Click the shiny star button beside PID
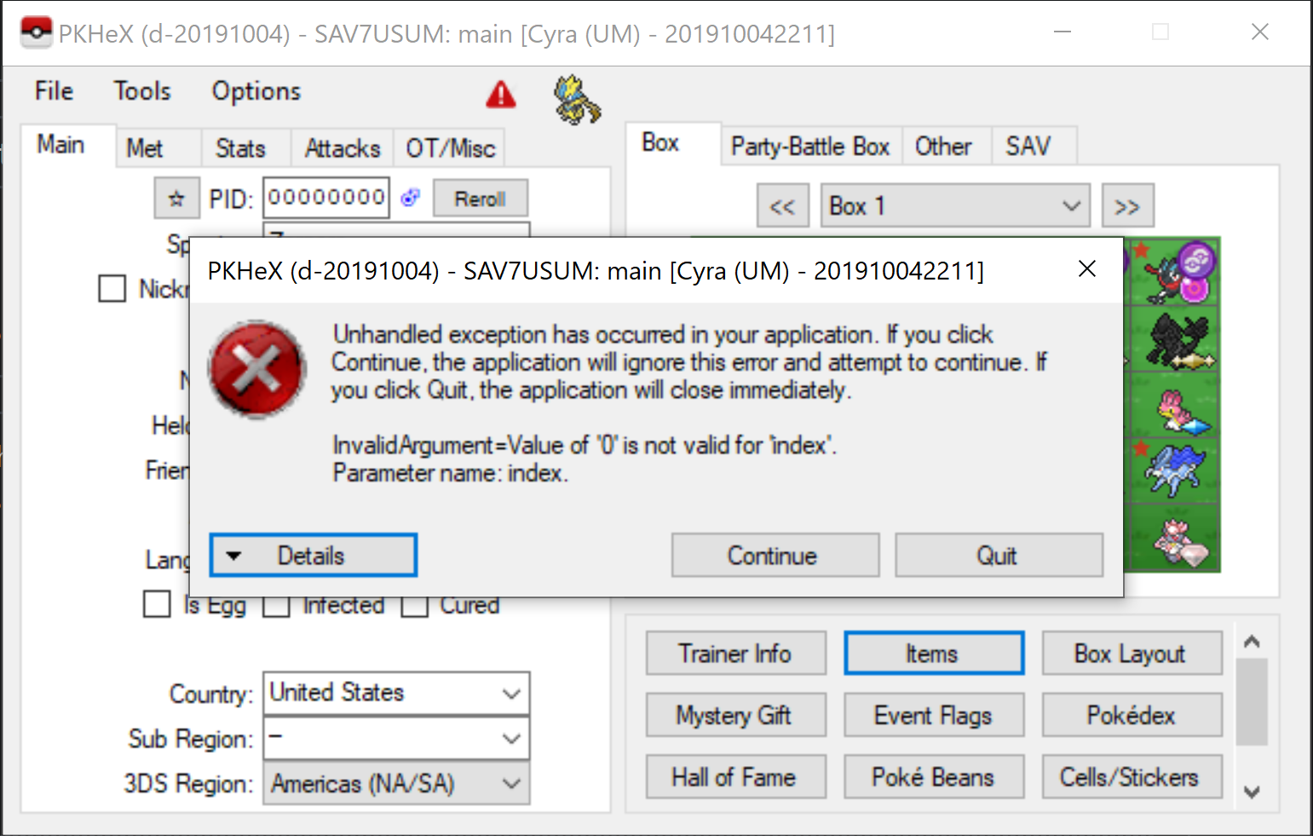The width and height of the screenshot is (1313, 836). [176, 199]
